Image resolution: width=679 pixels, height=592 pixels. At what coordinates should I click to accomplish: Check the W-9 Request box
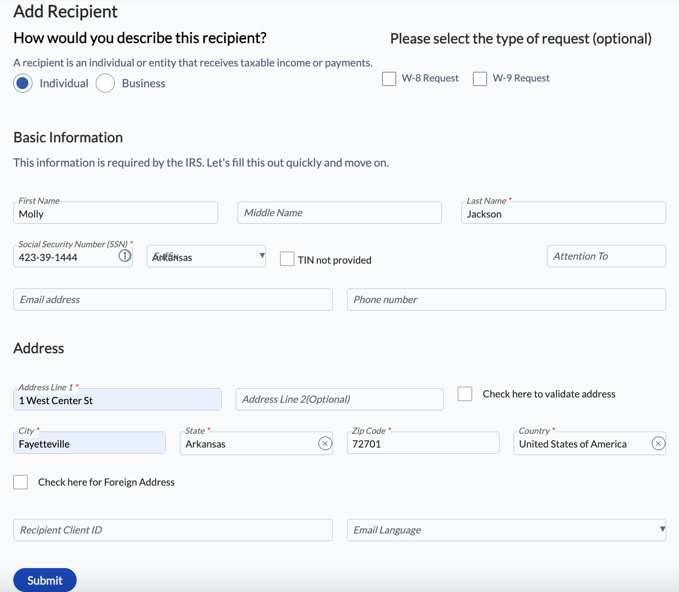tap(480, 79)
